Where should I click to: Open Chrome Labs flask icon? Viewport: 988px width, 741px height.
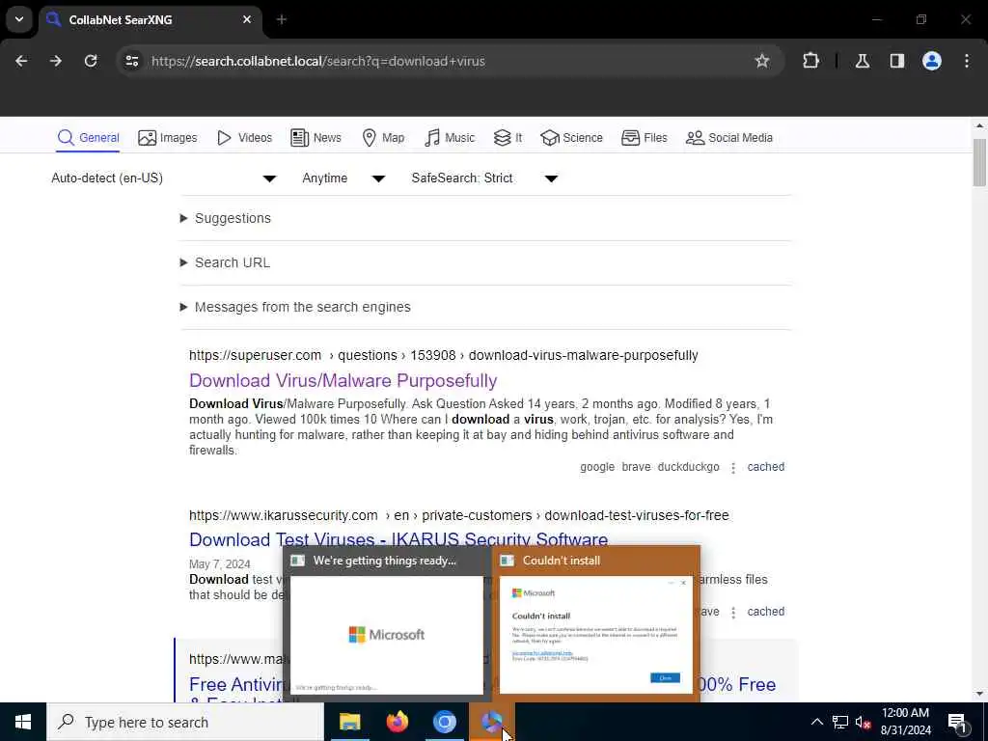pos(863,61)
